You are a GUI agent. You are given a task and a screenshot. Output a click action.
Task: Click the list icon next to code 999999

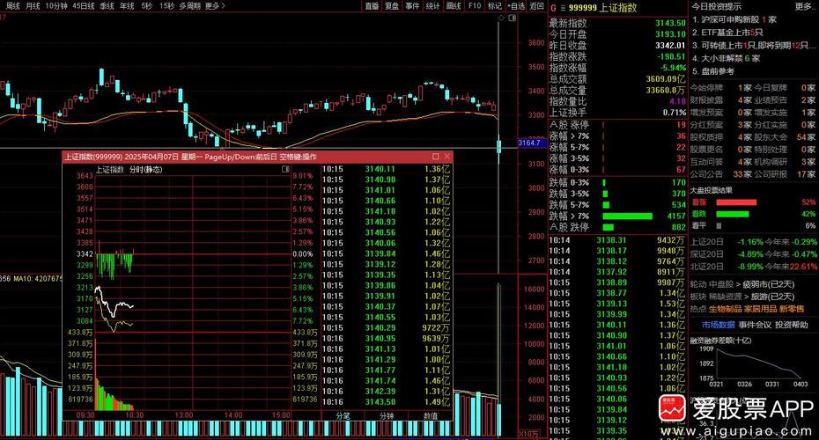(x=563, y=7)
